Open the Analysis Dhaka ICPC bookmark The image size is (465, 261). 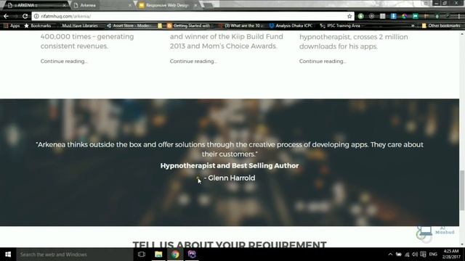(x=291, y=26)
